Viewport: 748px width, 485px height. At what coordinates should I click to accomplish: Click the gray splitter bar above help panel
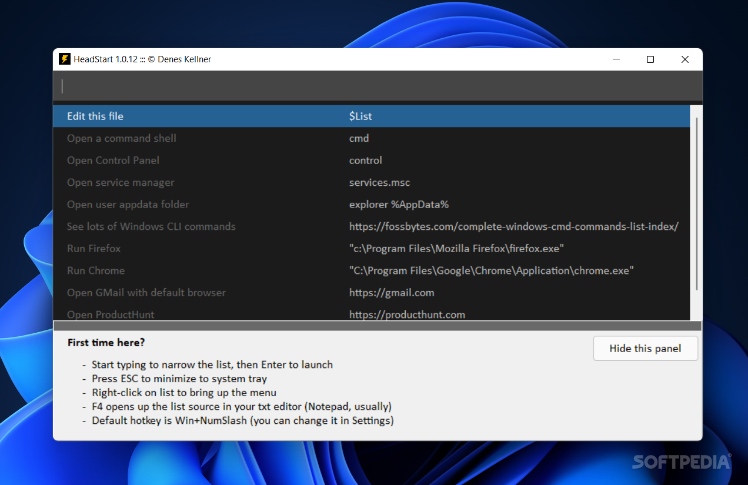coord(377,326)
